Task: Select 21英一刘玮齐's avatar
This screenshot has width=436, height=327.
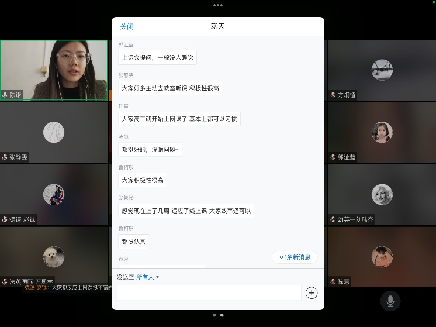Action: point(382,195)
